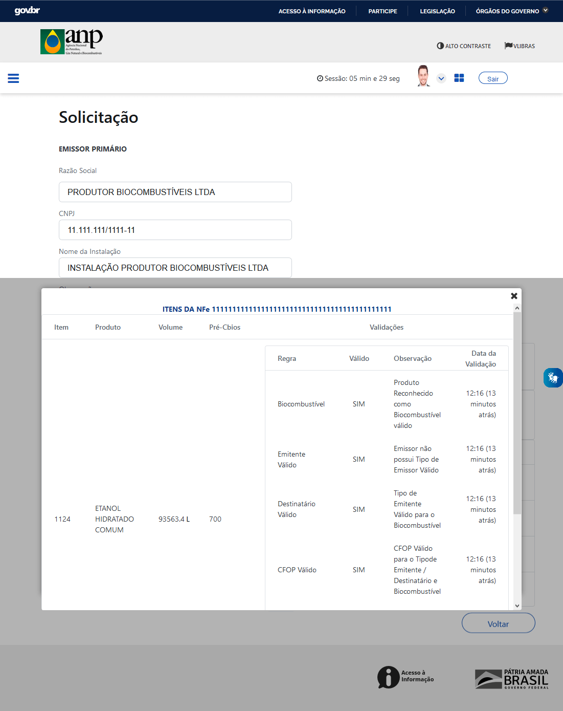Click the gov.br logo
563x711 pixels.
(x=27, y=11)
